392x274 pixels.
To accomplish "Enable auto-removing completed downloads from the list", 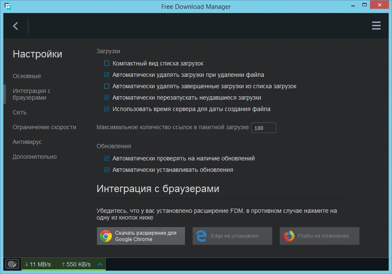I will click(107, 86).
